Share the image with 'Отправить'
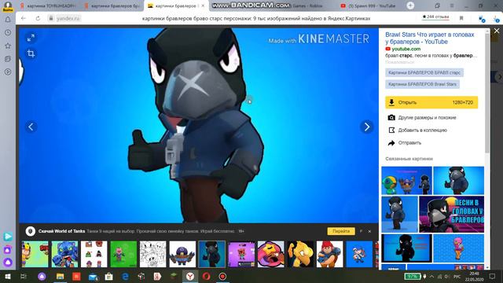 [x=409, y=143]
